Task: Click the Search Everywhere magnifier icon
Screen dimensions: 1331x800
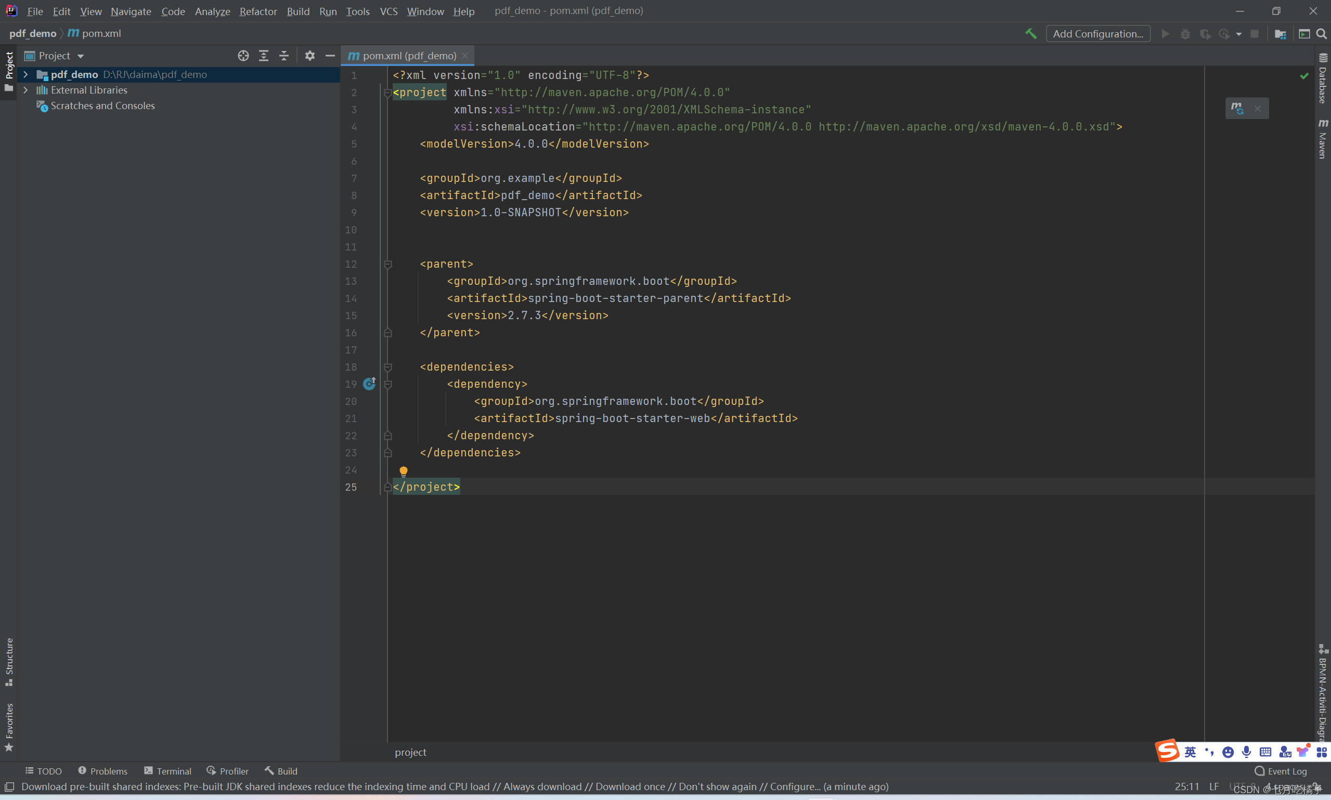Action: point(1321,33)
